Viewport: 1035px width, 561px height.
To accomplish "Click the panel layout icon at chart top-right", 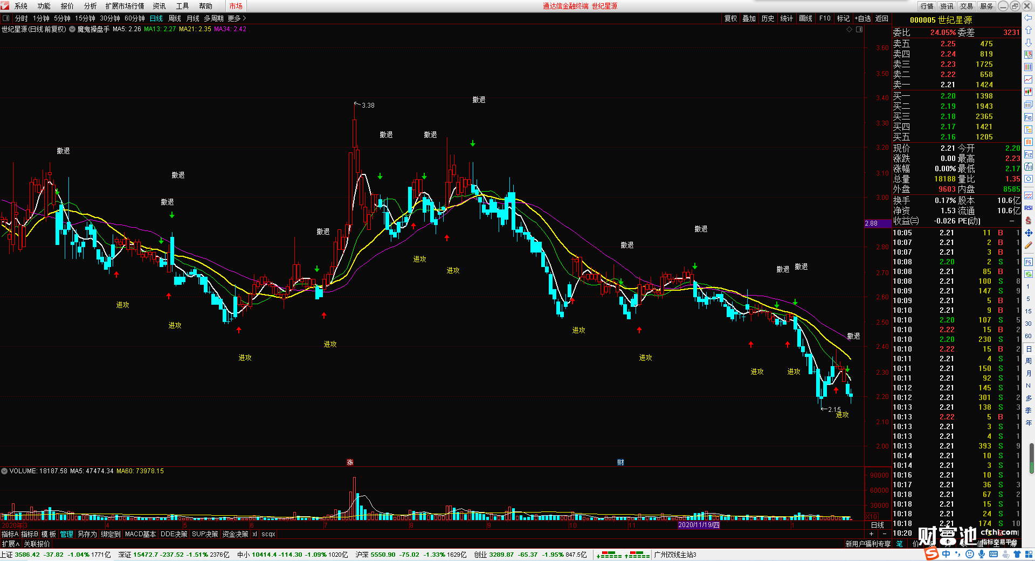I will click(859, 30).
